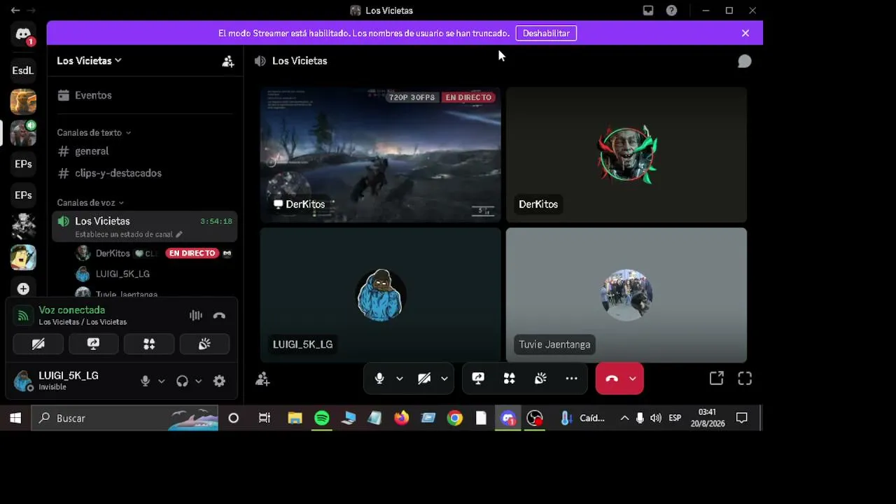Viewport: 896px width, 504px height.
Task: Open the soundboard in the call control bar
Action: [540, 379]
